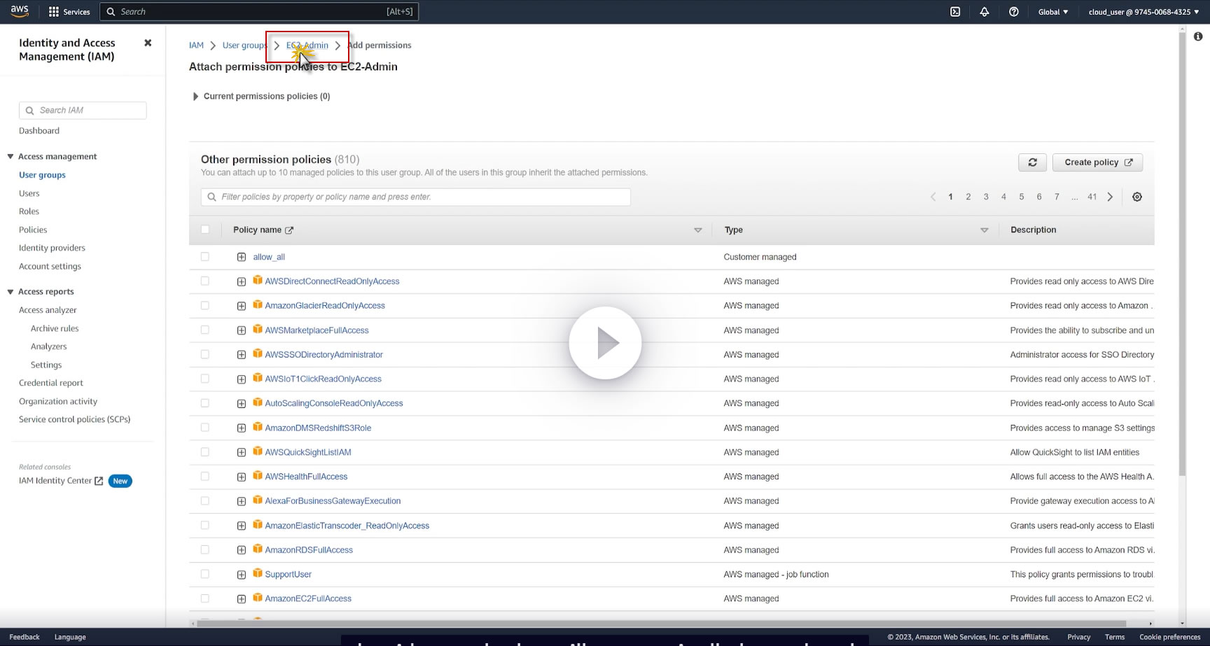Focus the filter policies search box
The image size is (1210, 646).
pos(416,197)
